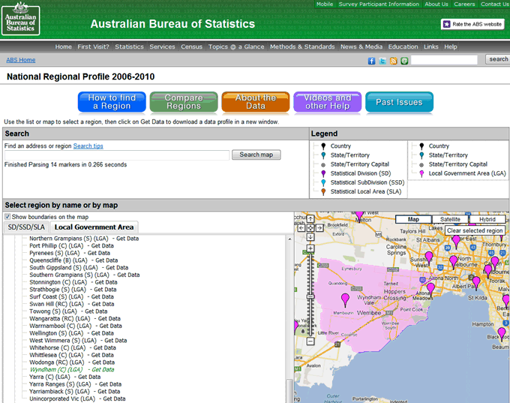Click the Facebook share icon
Viewport: 510px width, 403px height.
coord(372,60)
